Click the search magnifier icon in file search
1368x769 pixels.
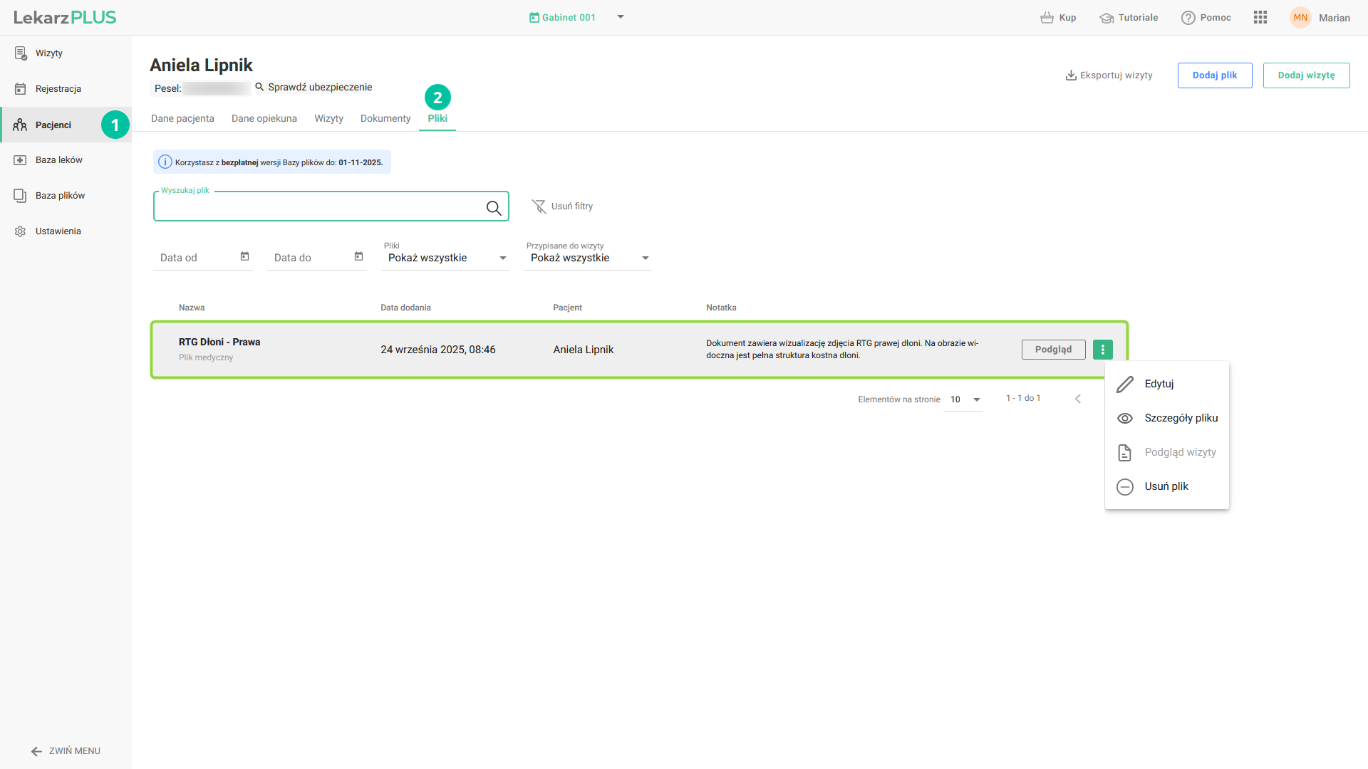pos(493,208)
